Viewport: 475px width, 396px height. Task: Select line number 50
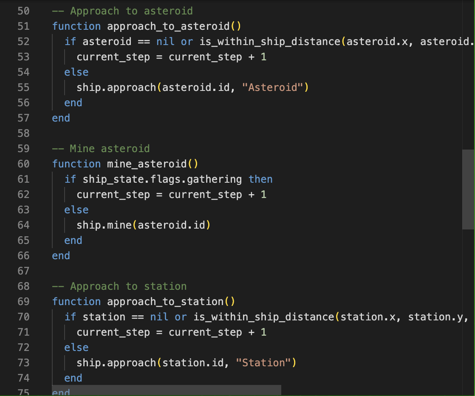(23, 11)
